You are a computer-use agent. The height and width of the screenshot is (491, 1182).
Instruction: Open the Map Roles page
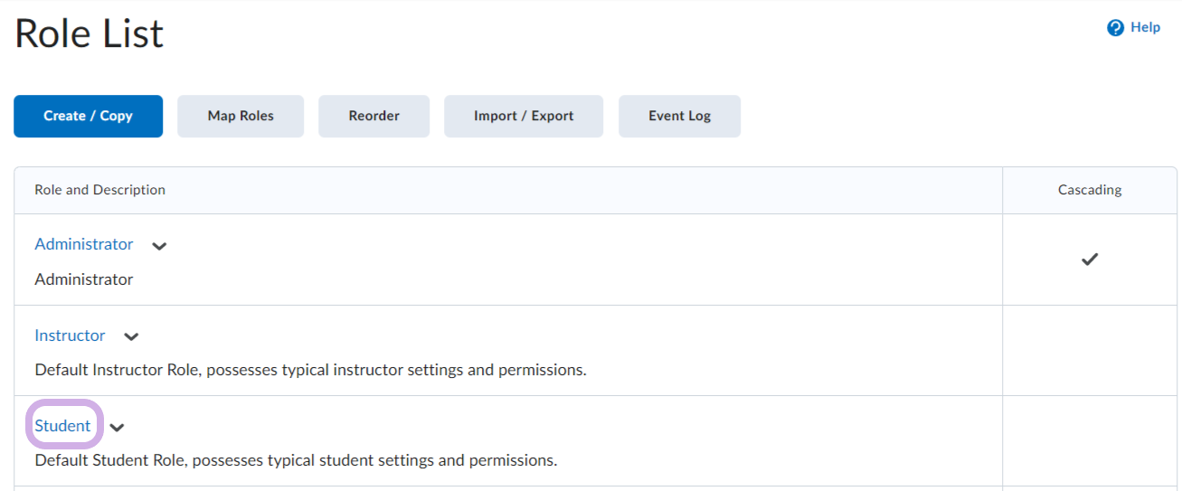click(241, 116)
